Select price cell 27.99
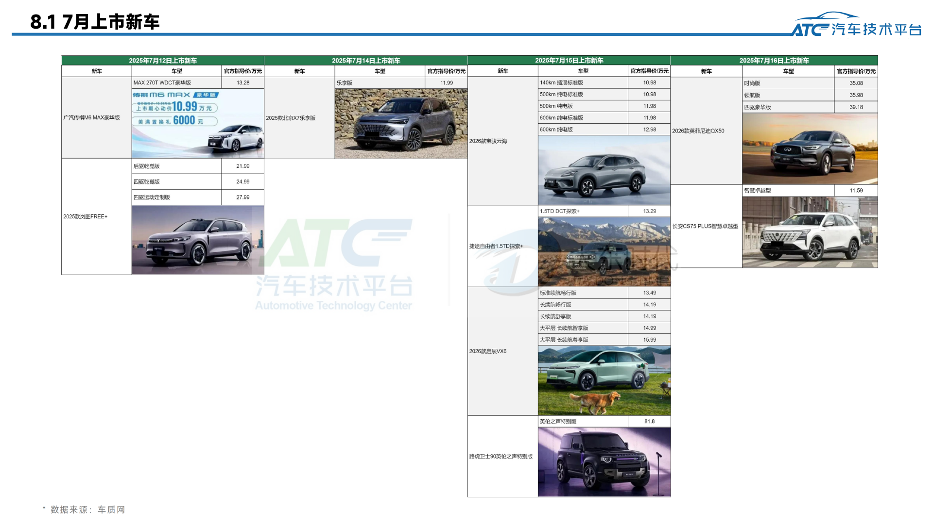 click(243, 197)
